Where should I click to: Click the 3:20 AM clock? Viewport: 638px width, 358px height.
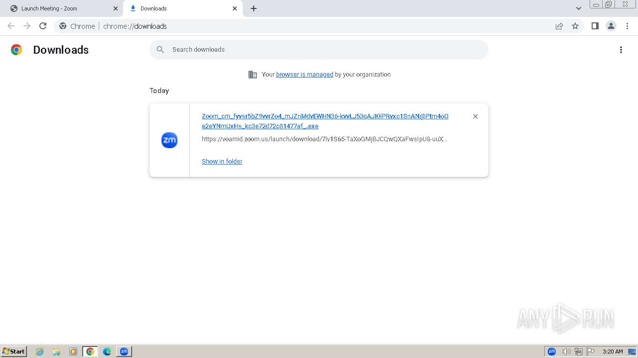pyautogui.click(x=613, y=352)
